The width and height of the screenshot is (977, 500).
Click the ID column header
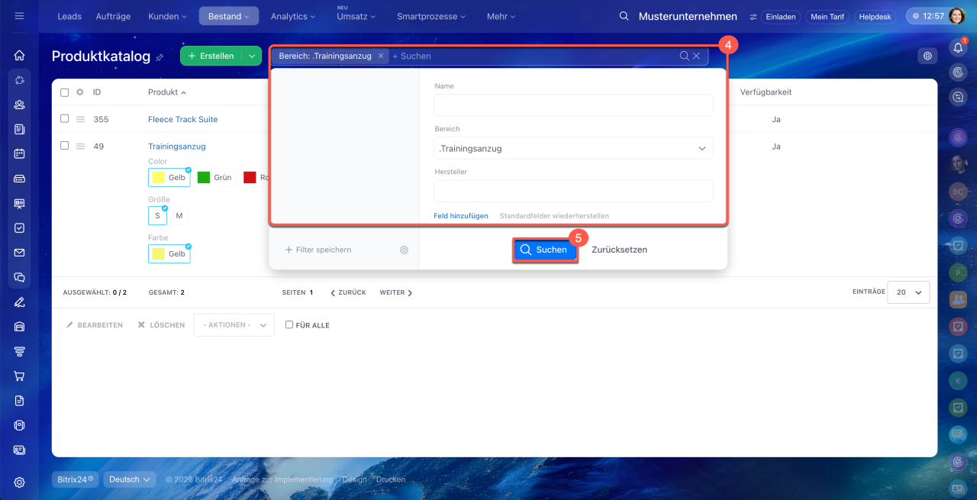(97, 92)
